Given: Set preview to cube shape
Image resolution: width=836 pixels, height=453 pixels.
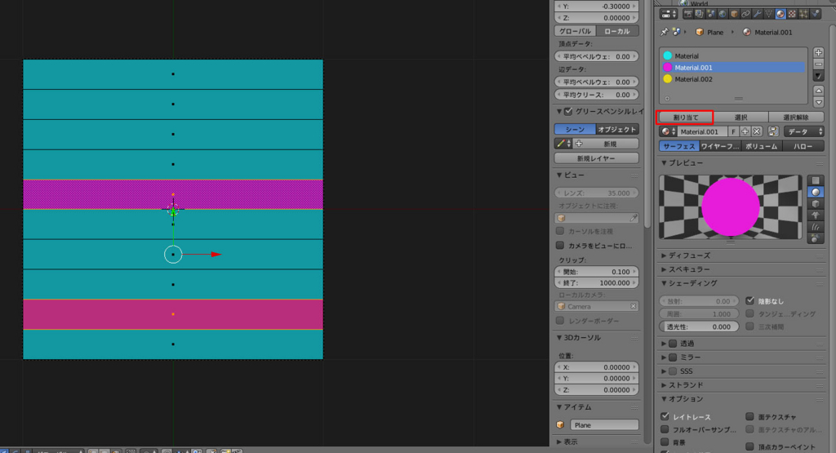Looking at the screenshot, I should click(x=816, y=203).
